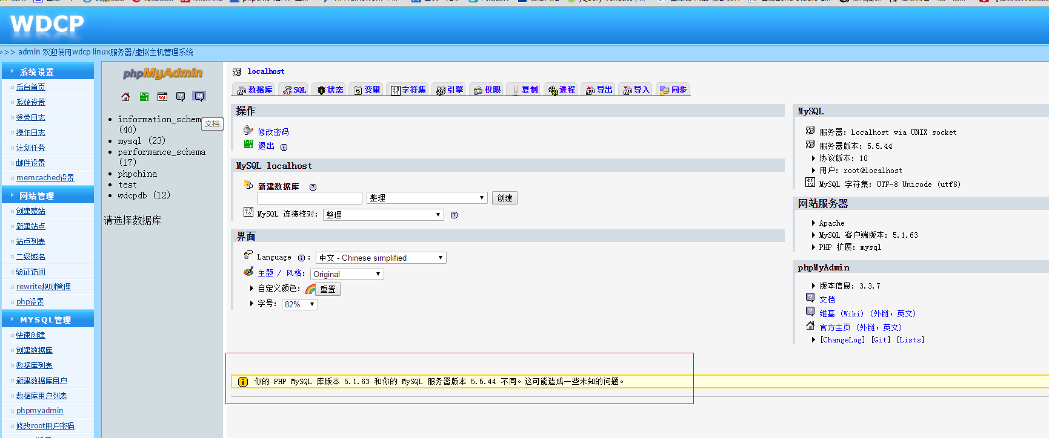Click help icon beside 新建数据库
The image size is (1049, 438).
313,187
